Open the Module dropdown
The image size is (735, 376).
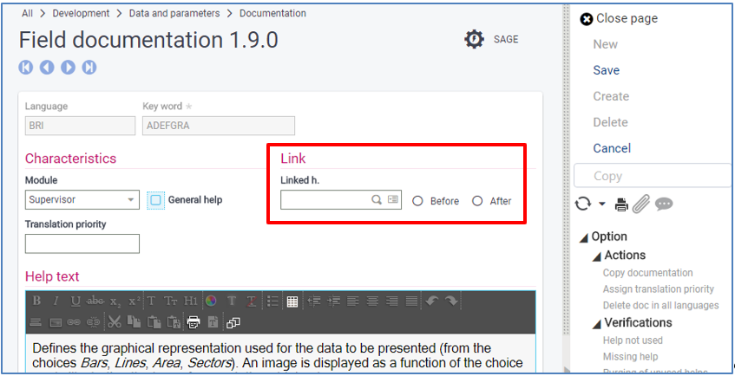(x=132, y=199)
